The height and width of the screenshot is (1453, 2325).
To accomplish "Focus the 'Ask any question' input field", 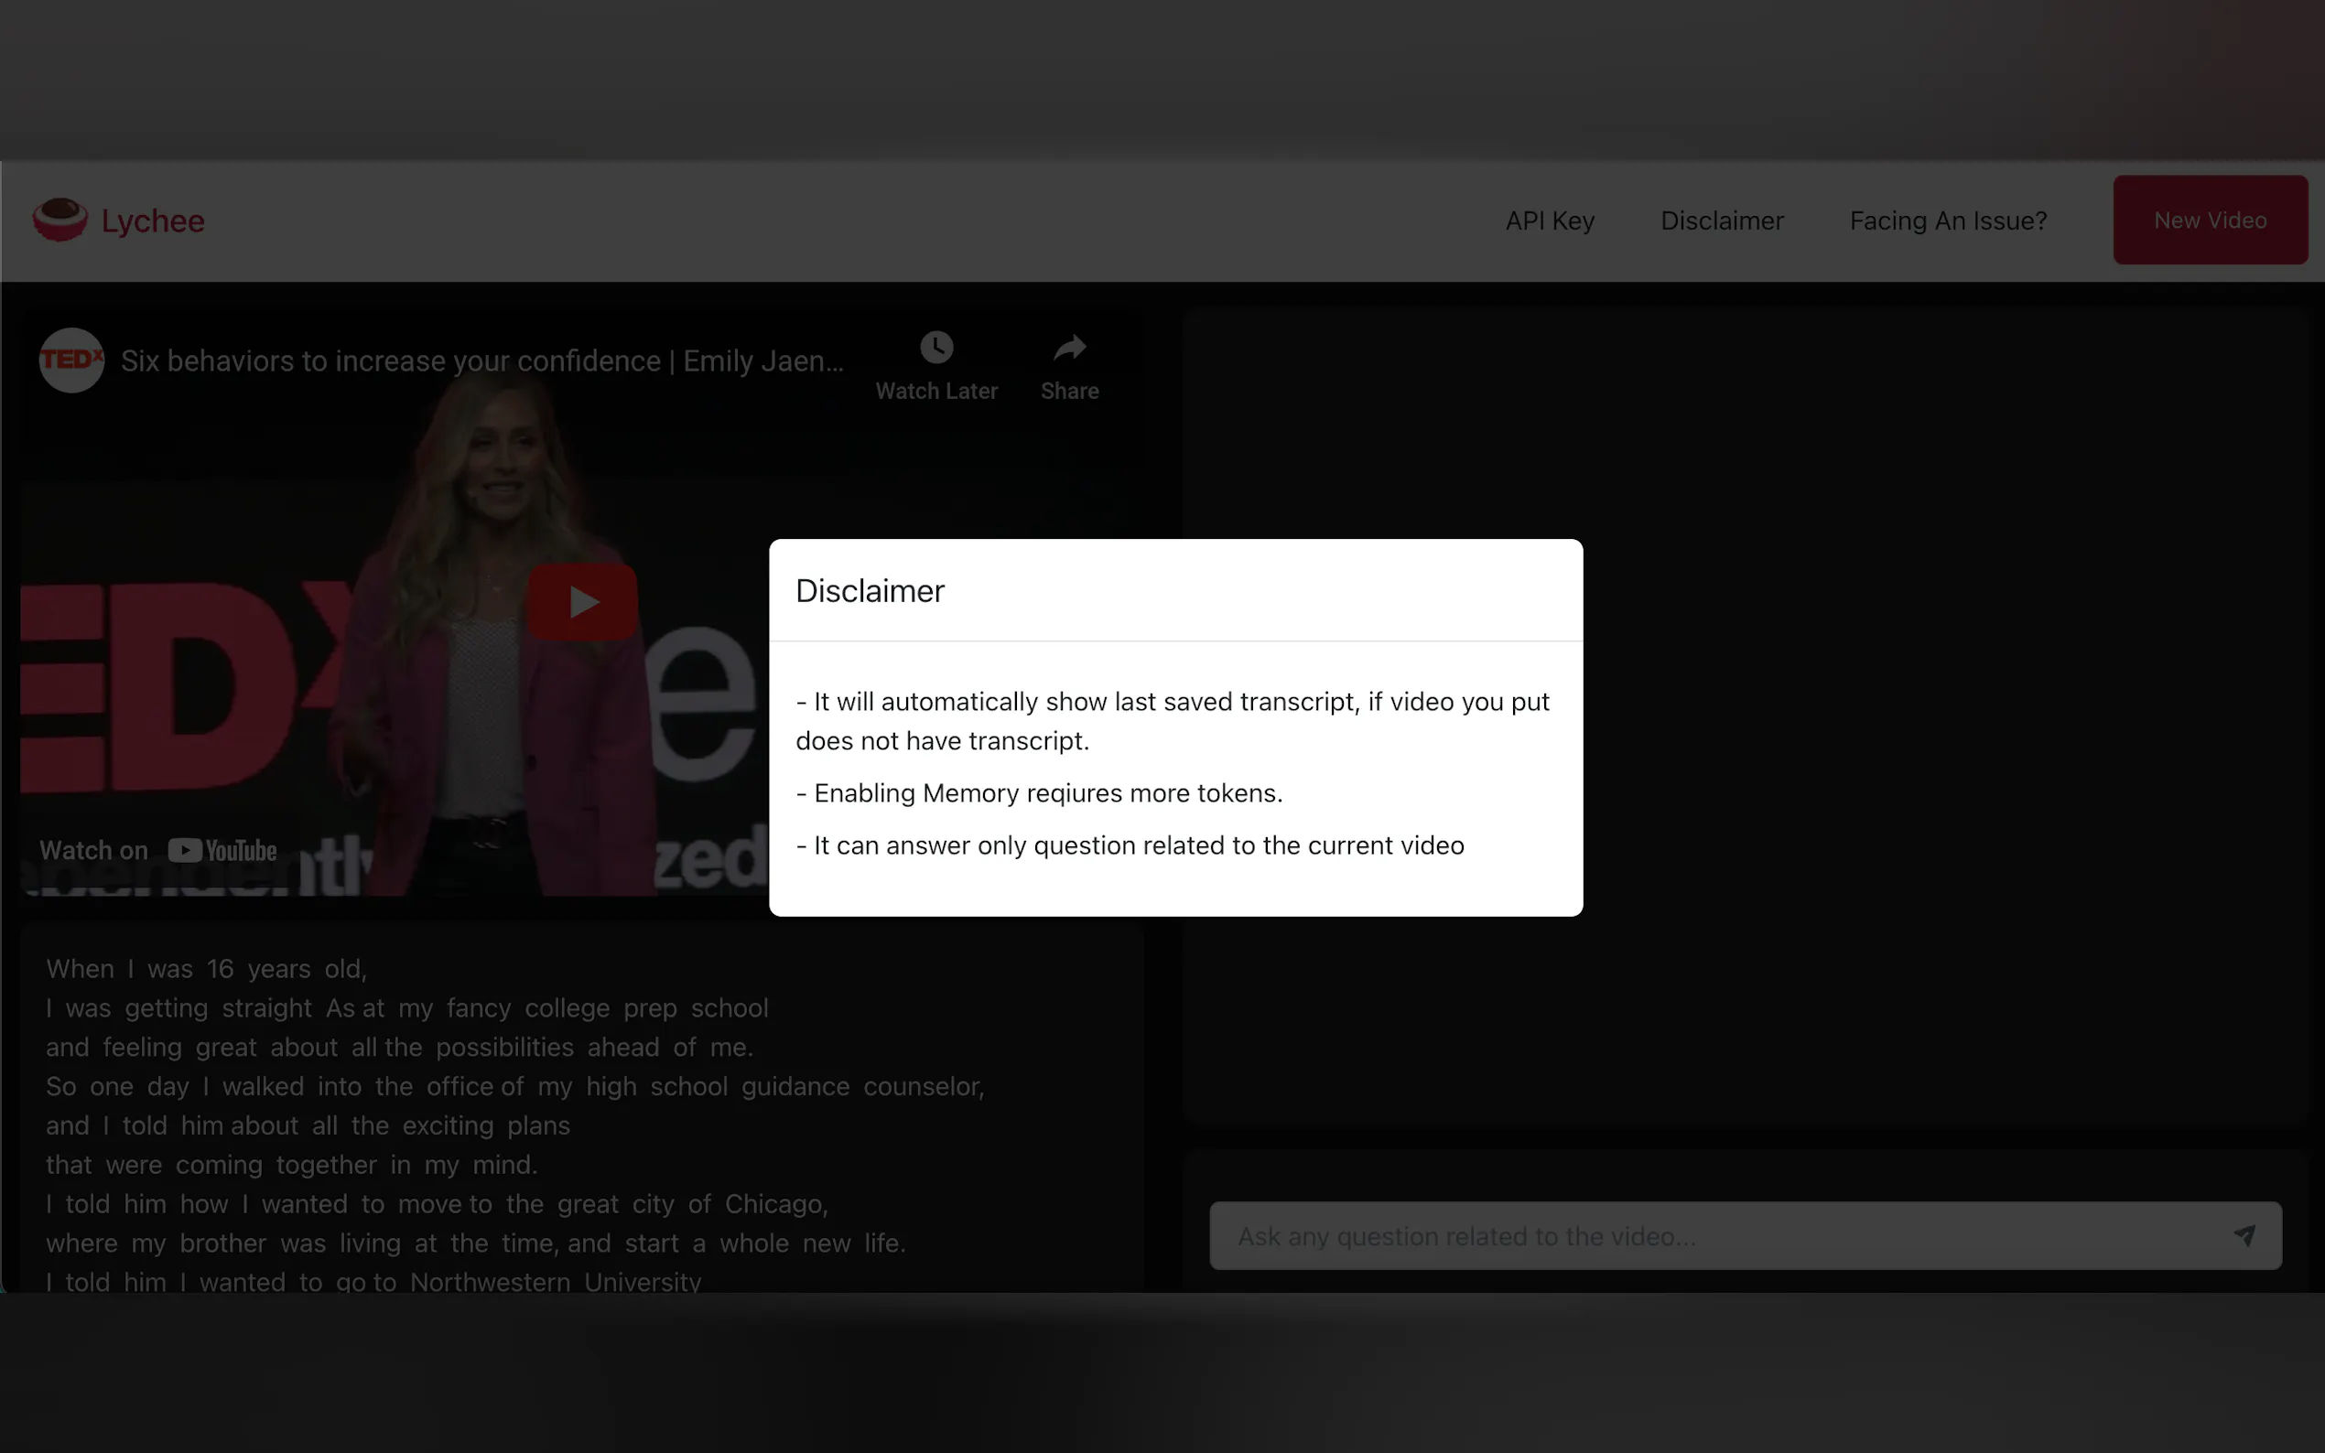I will 1711,1236.
